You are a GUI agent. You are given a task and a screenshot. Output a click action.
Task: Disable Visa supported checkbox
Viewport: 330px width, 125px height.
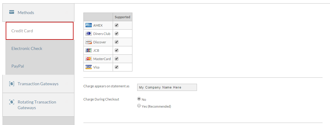[117, 67]
